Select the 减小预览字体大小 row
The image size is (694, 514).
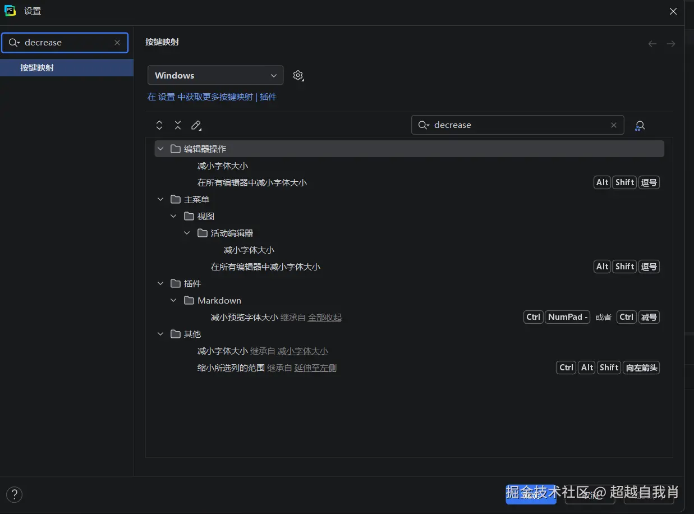pos(409,317)
